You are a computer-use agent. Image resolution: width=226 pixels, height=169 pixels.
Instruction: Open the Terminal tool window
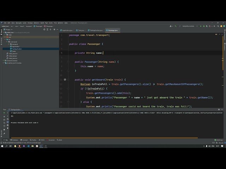point(24,140)
